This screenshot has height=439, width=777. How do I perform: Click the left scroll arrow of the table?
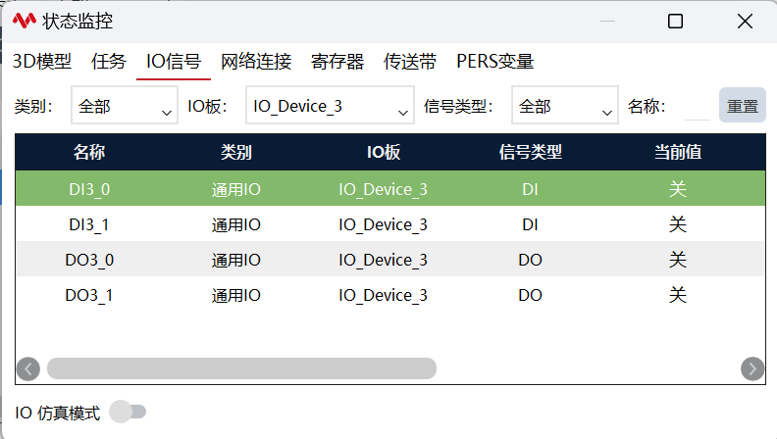pyautogui.click(x=28, y=369)
